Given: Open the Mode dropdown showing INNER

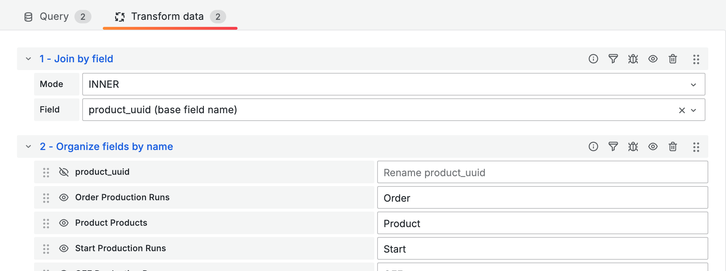Looking at the screenshot, I should tap(393, 84).
